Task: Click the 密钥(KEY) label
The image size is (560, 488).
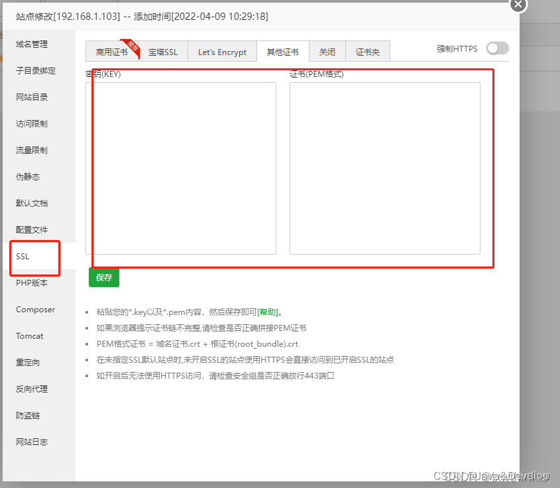Action: (x=103, y=74)
